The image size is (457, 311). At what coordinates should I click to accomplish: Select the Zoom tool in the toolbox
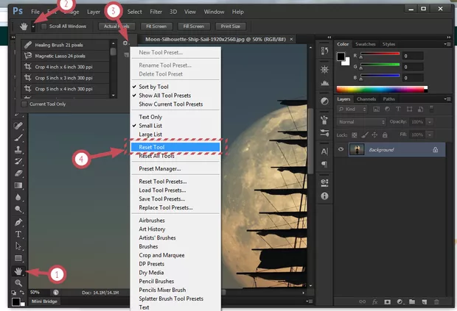tap(19, 283)
